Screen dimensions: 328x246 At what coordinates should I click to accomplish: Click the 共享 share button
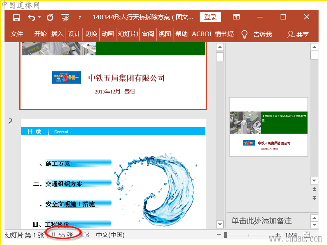298,34
